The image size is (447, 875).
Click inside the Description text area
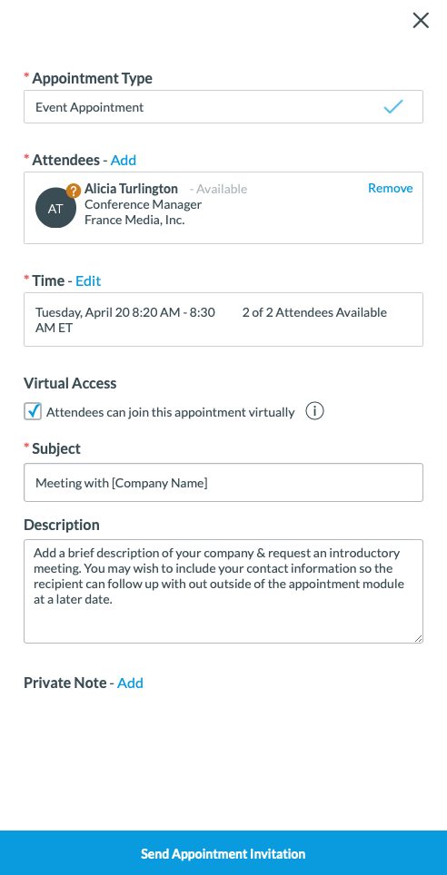(223, 591)
